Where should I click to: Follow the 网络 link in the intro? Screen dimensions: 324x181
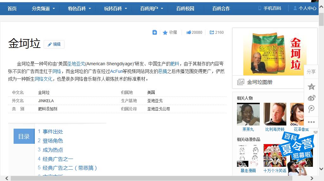(57, 71)
